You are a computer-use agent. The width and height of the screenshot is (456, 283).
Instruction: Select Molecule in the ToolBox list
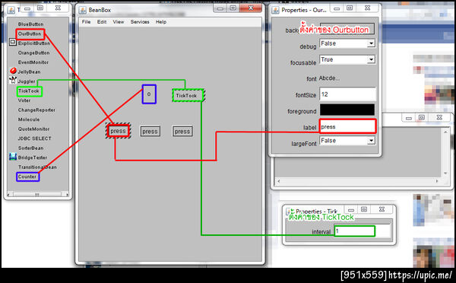pos(29,119)
